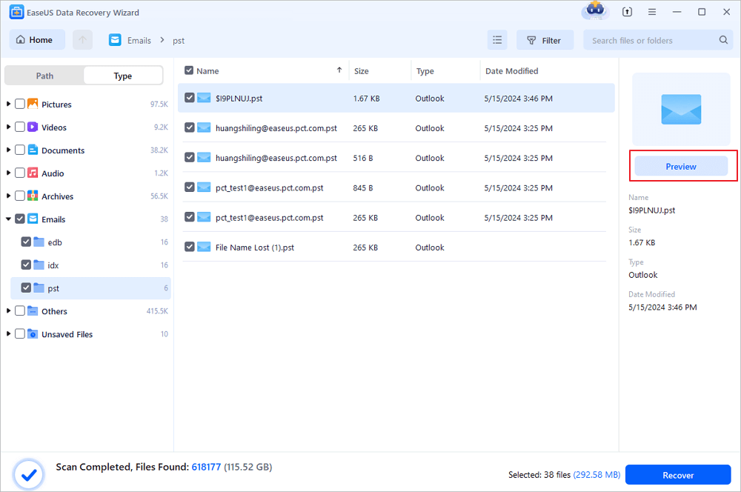Toggle the Pictures category checkbox
Image resolution: width=741 pixels, height=492 pixels.
pyautogui.click(x=20, y=104)
